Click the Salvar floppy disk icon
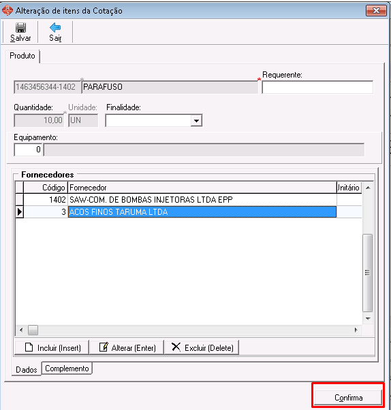Viewport: 391px width, 410px height. pyautogui.click(x=20, y=27)
